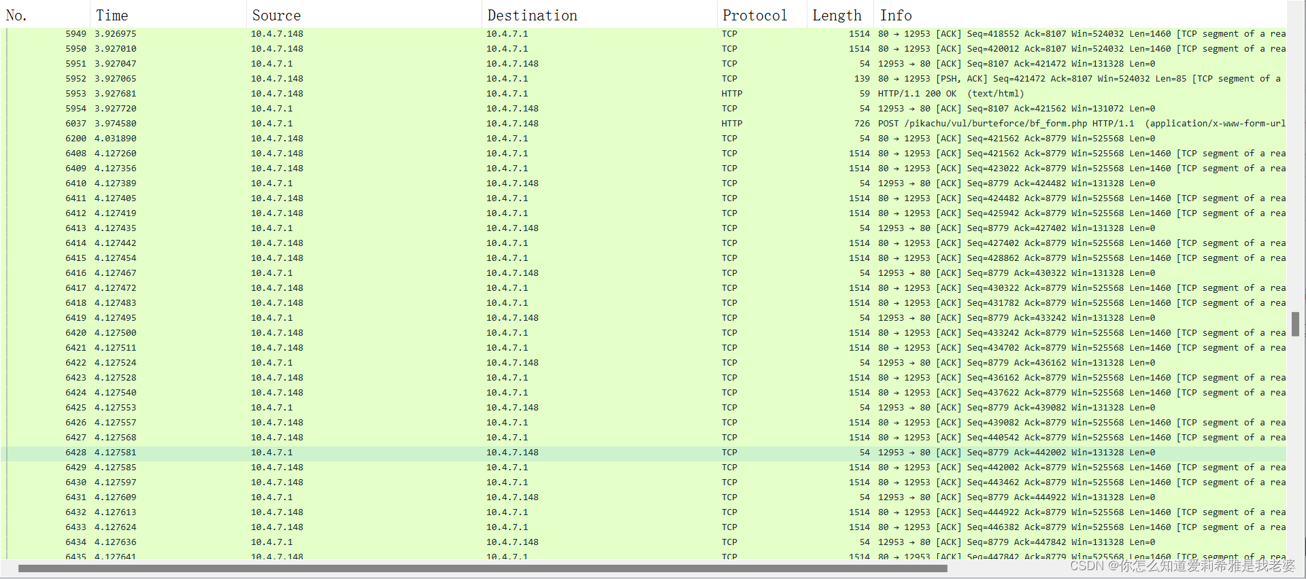
Task: Click the horizontal scrollbar thumb
Action: pos(482,568)
